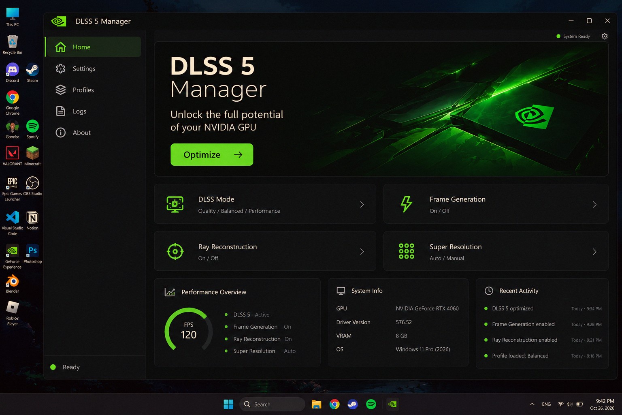Go to the Home sidebar item
Image resolution: width=622 pixels, height=415 pixels.
[93, 47]
